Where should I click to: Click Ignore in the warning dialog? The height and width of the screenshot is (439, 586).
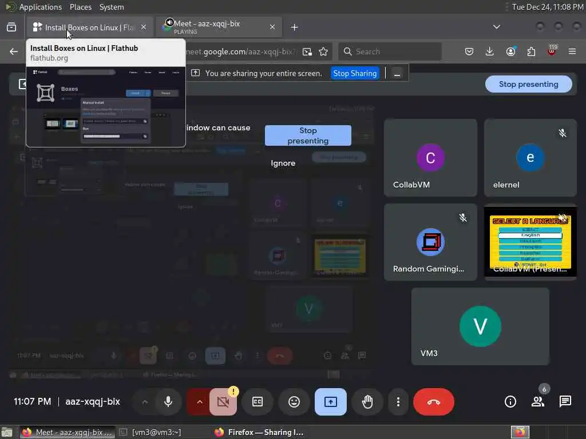click(x=283, y=163)
